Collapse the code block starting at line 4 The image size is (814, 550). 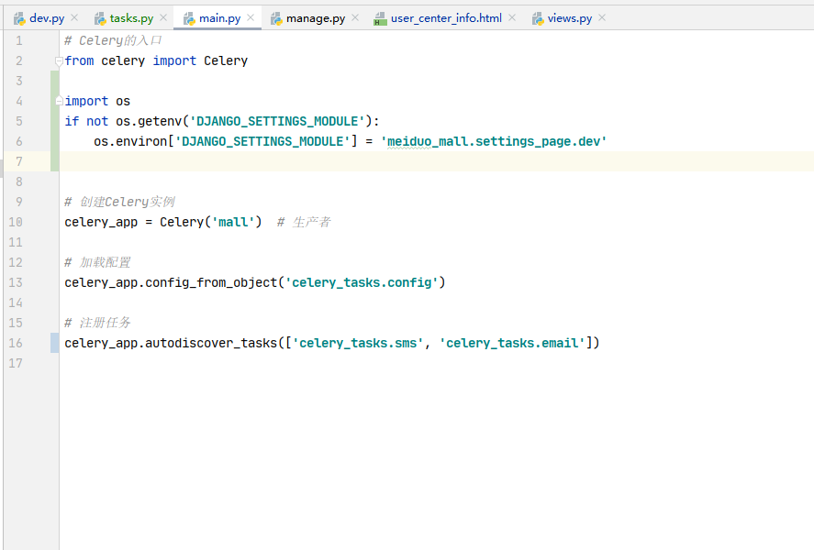(x=57, y=101)
